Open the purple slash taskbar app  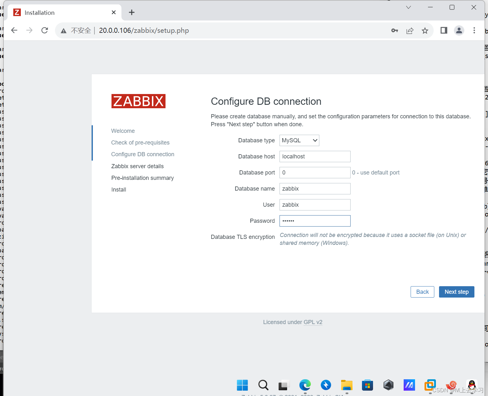(409, 385)
